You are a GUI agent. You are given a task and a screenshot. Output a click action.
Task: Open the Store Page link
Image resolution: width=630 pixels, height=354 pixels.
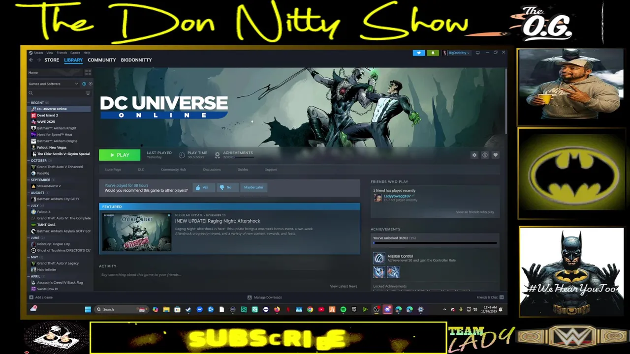(x=113, y=170)
